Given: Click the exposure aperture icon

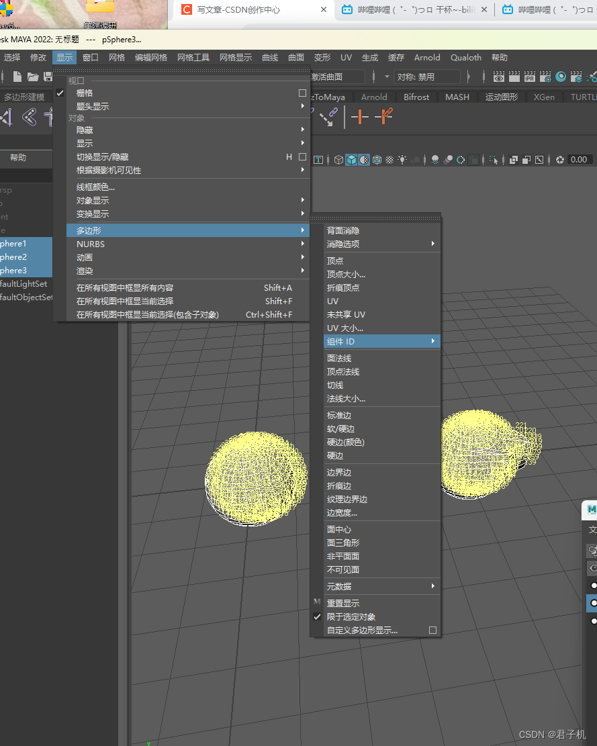Looking at the screenshot, I should coord(560,160).
